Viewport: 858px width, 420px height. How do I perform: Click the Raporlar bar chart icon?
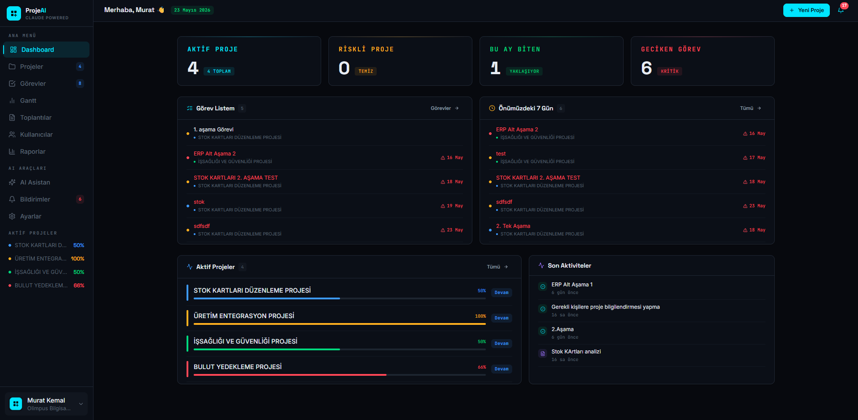click(12, 151)
